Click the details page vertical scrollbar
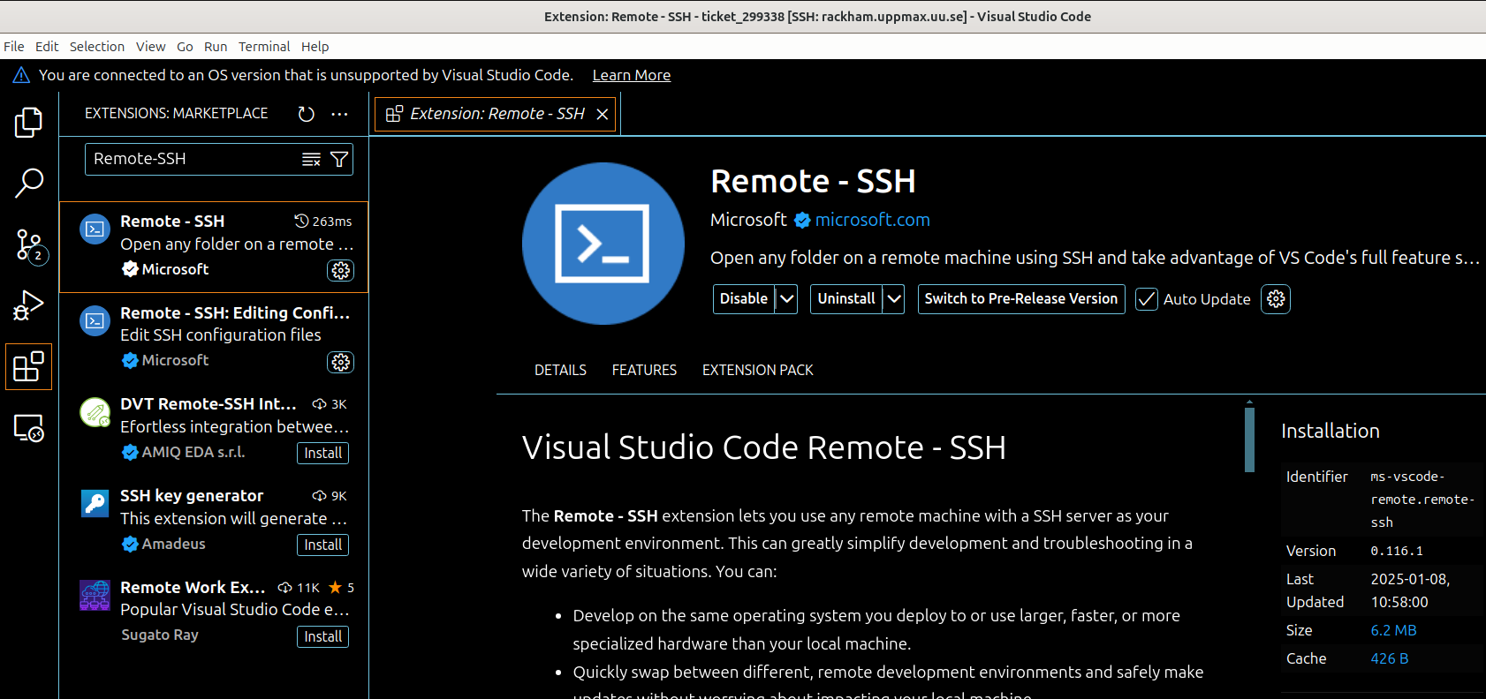The height and width of the screenshot is (699, 1486). [x=1249, y=439]
